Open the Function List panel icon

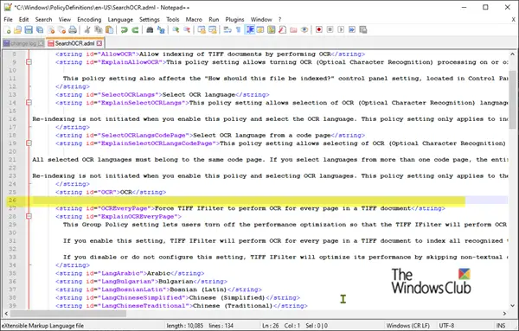[282, 29]
